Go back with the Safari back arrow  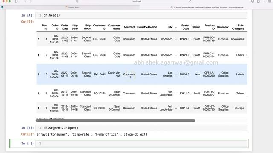tap(26, 1)
